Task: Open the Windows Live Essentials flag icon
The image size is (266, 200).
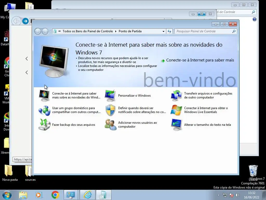Action: point(176,110)
